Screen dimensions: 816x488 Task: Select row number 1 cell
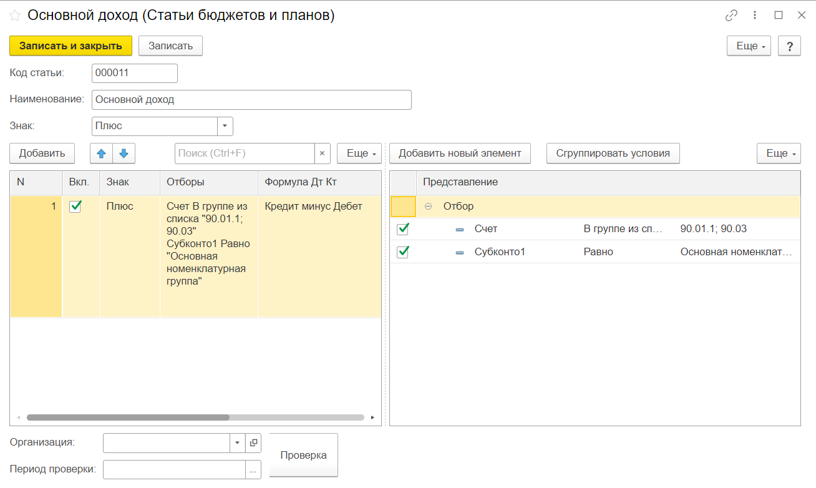pyautogui.click(x=36, y=256)
